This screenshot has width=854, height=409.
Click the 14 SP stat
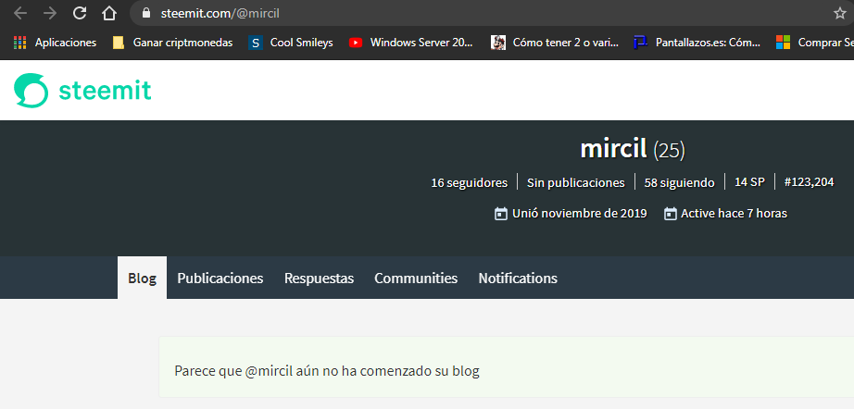click(x=749, y=182)
